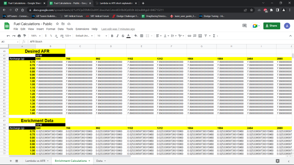Open the fill color picker
Image resolution: width=294 pixels, height=165 pixels.
[136, 36]
